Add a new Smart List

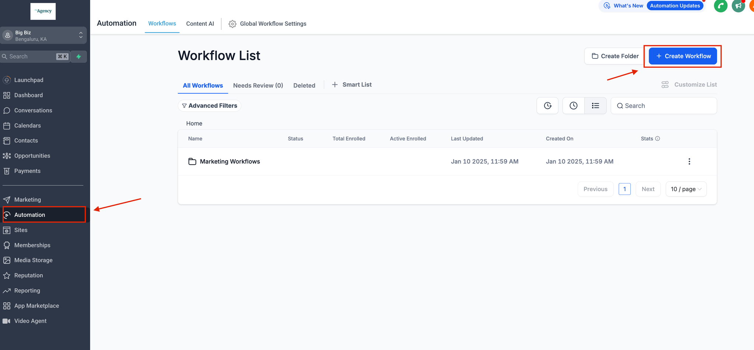(352, 85)
